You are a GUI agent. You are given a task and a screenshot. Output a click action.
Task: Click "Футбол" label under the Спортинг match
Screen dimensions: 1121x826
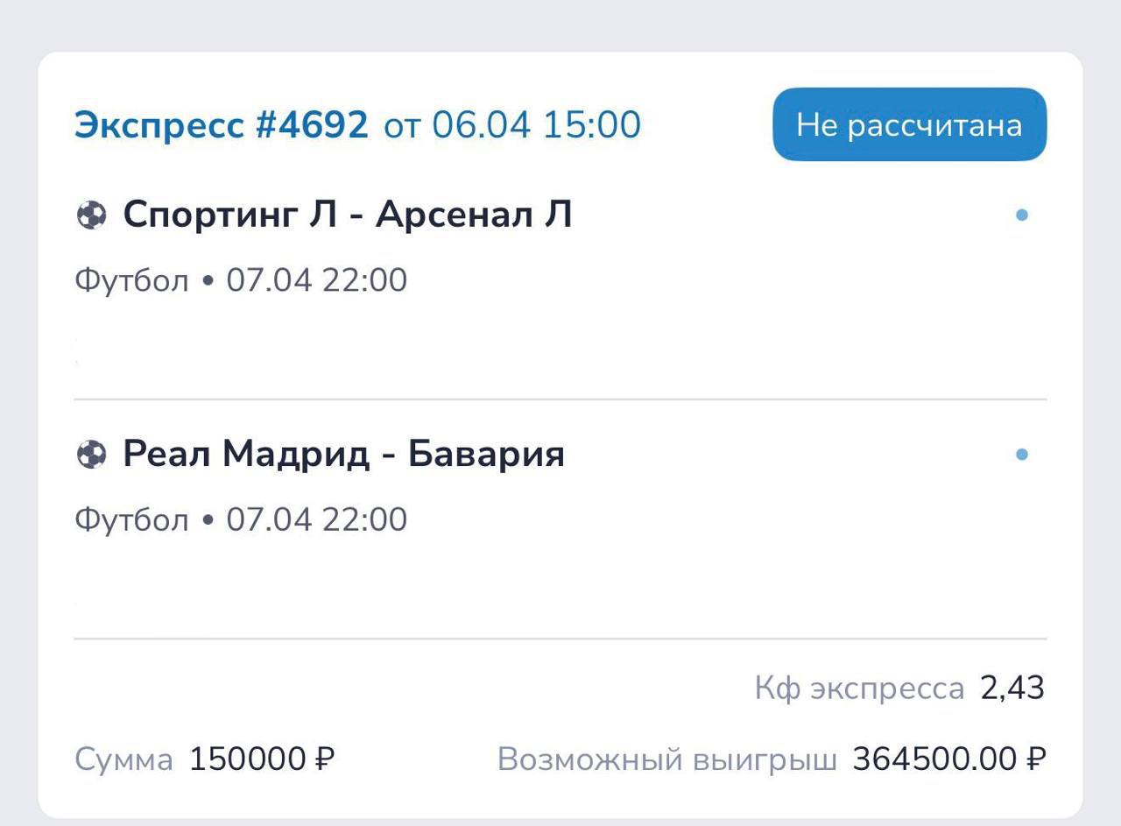click(x=131, y=281)
